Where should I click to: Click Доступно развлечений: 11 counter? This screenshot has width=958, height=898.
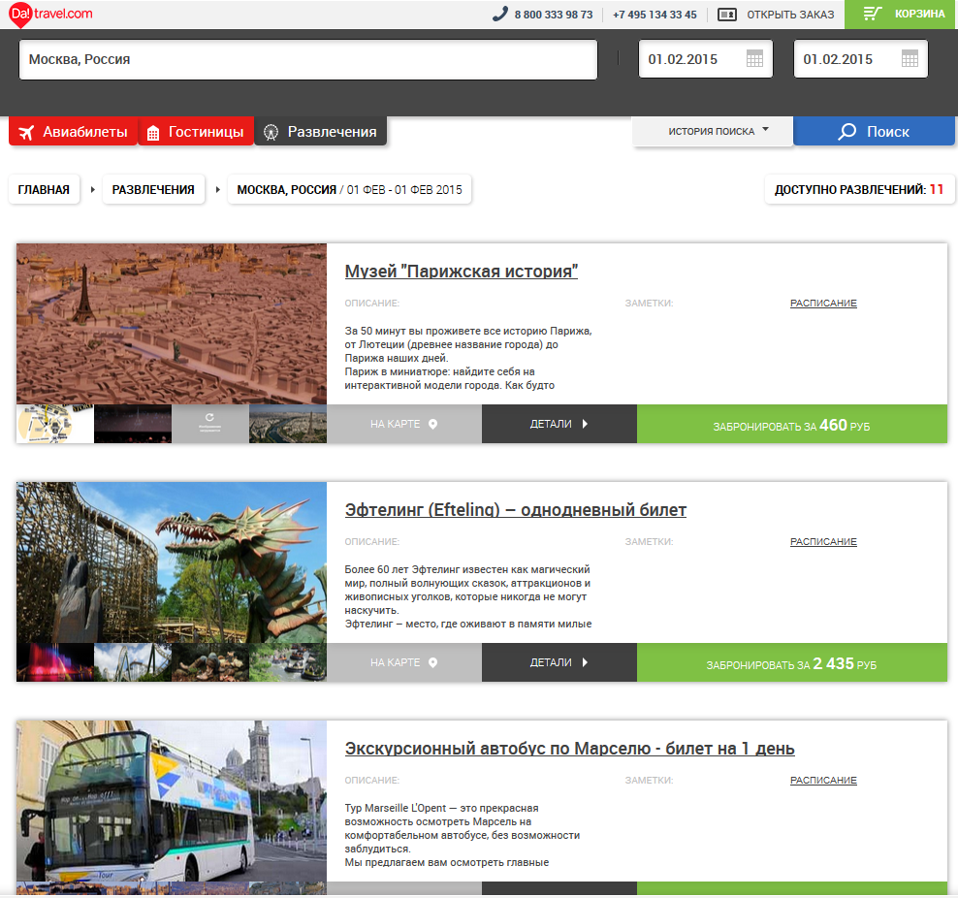pyautogui.click(x=858, y=190)
